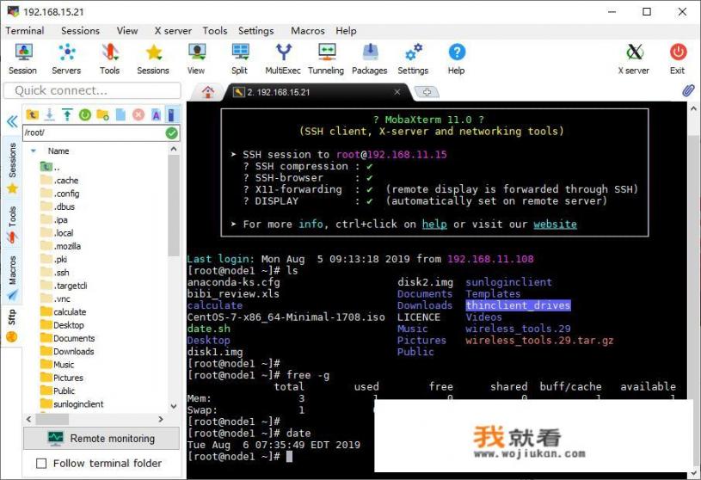Open the Terminal menu
The height and width of the screenshot is (480, 701).
tap(25, 31)
